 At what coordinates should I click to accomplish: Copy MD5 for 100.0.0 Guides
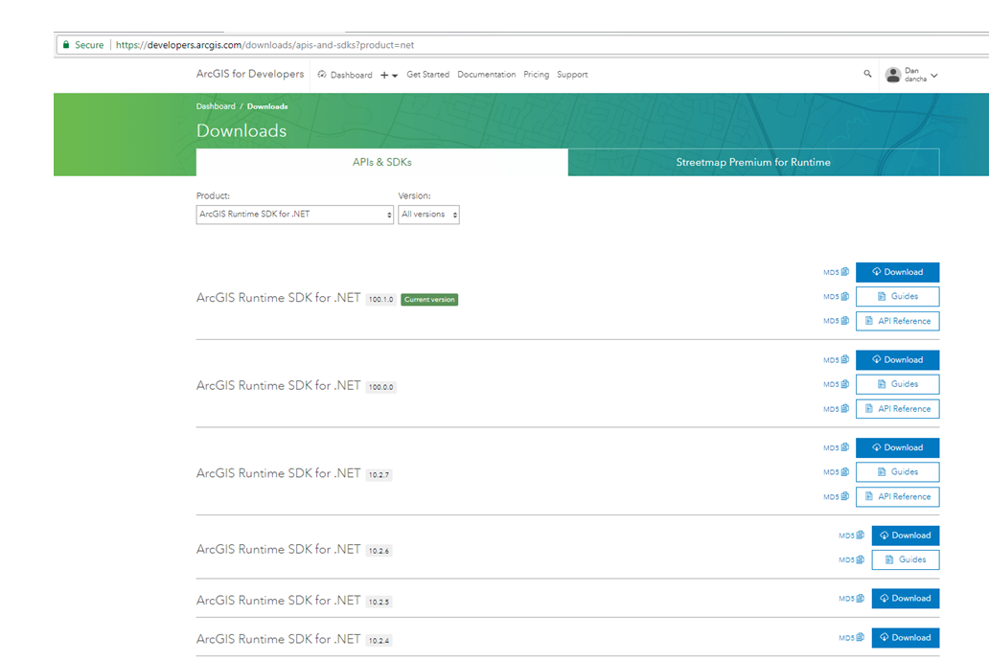click(x=836, y=384)
